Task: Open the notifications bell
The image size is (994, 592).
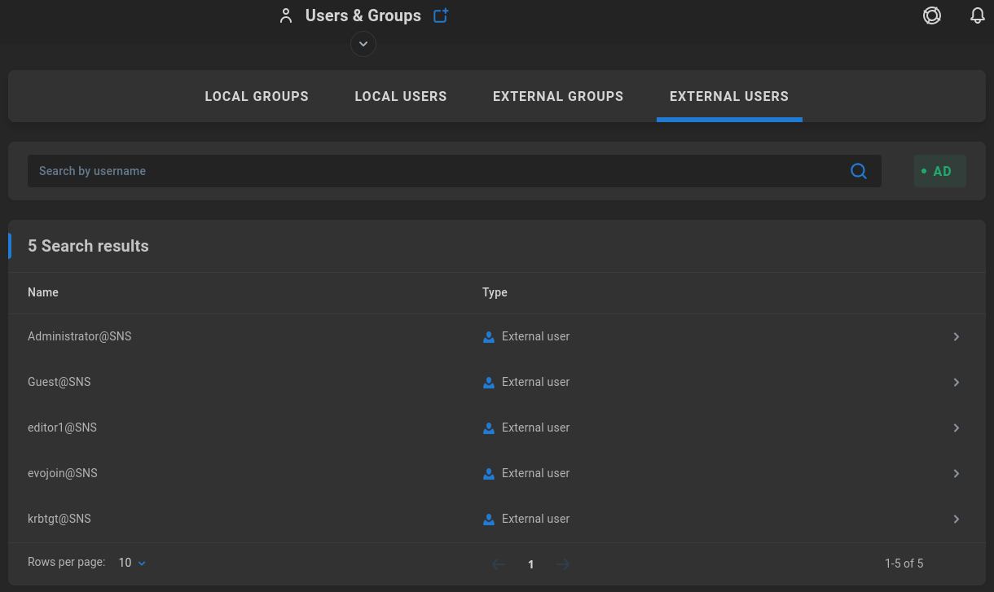Action: coord(978,15)
